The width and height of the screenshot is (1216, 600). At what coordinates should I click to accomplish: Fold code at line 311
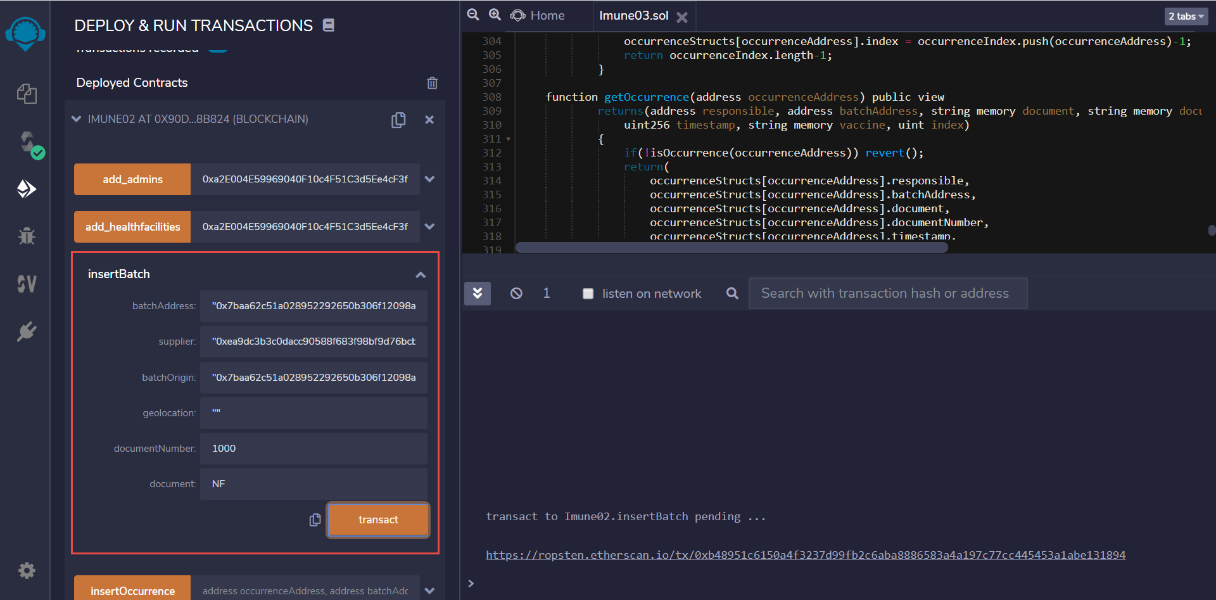click(508, 139)
